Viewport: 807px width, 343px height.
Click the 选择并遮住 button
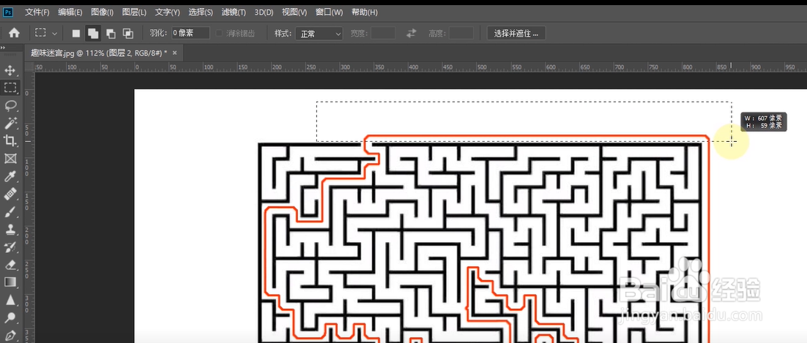516,34
